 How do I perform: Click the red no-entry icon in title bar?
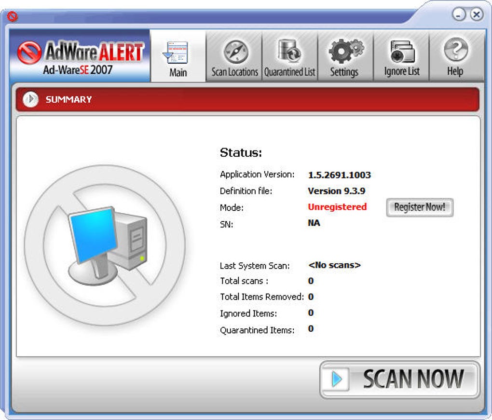point(12,16)
